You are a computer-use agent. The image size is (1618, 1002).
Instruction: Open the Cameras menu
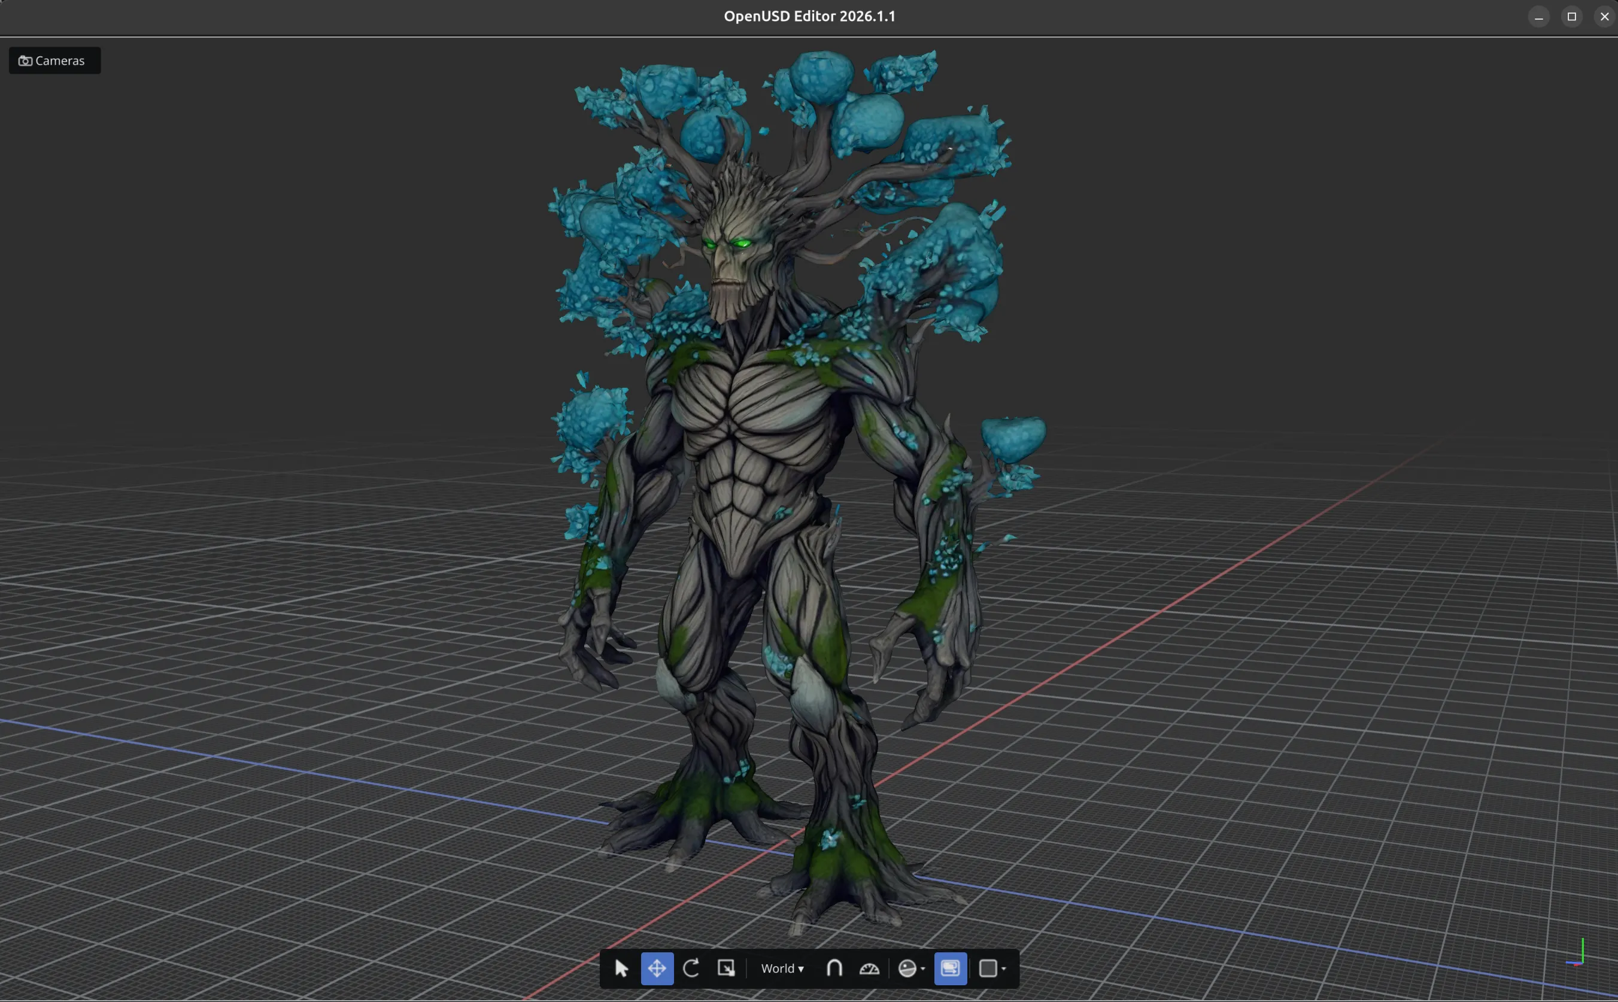pyautogui.click(x=55, y=60)
